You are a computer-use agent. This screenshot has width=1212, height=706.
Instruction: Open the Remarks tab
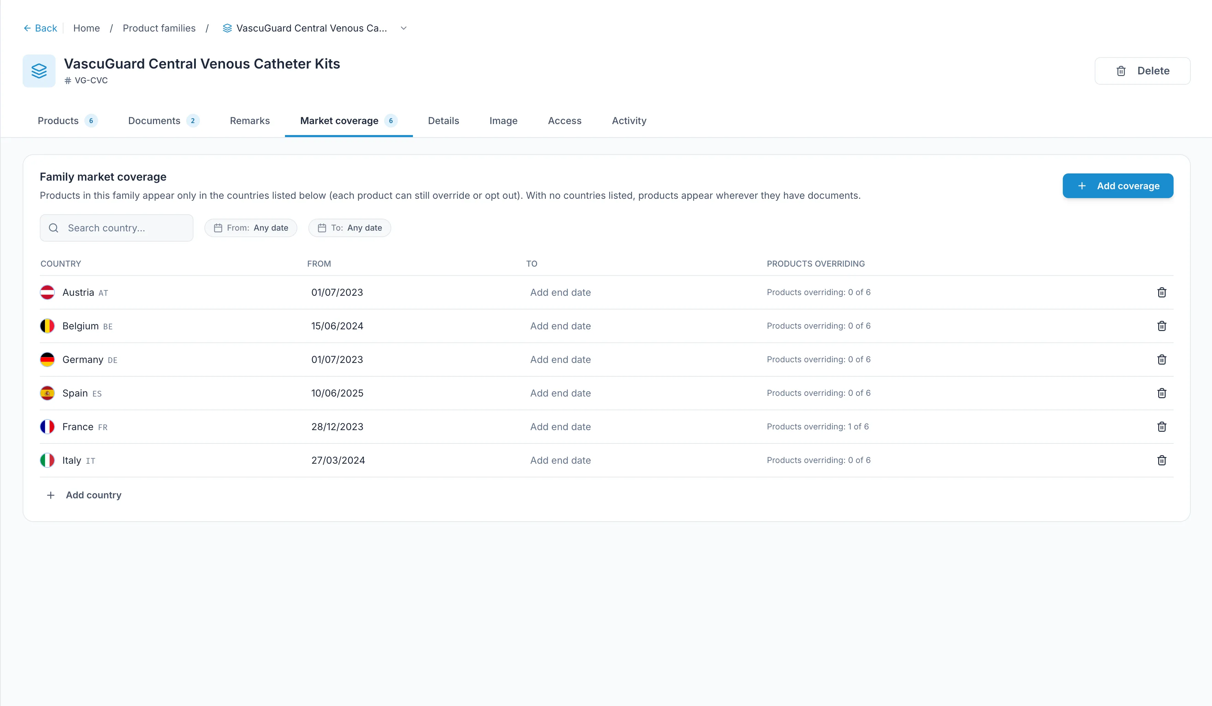[250, 121]
